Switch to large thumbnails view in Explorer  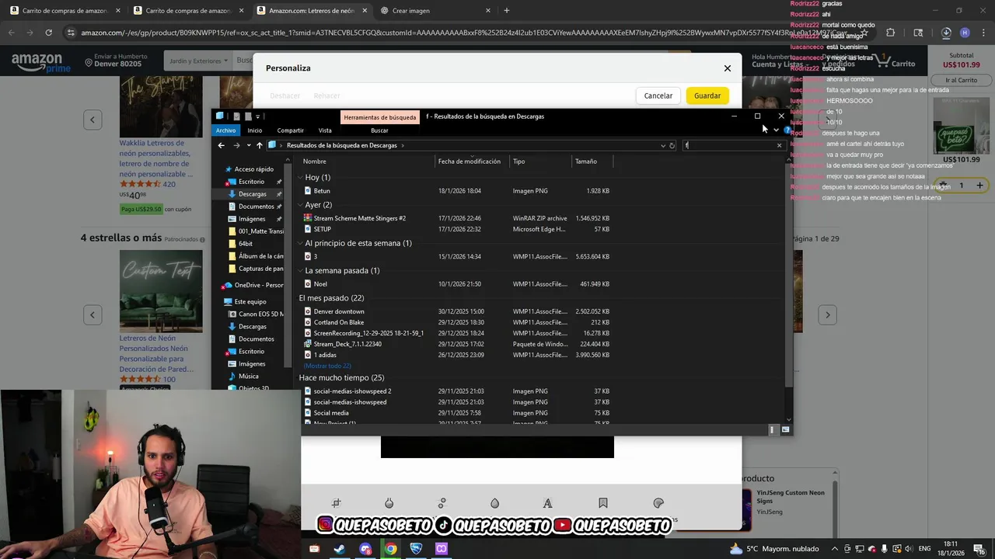click(x=786, y=429)
